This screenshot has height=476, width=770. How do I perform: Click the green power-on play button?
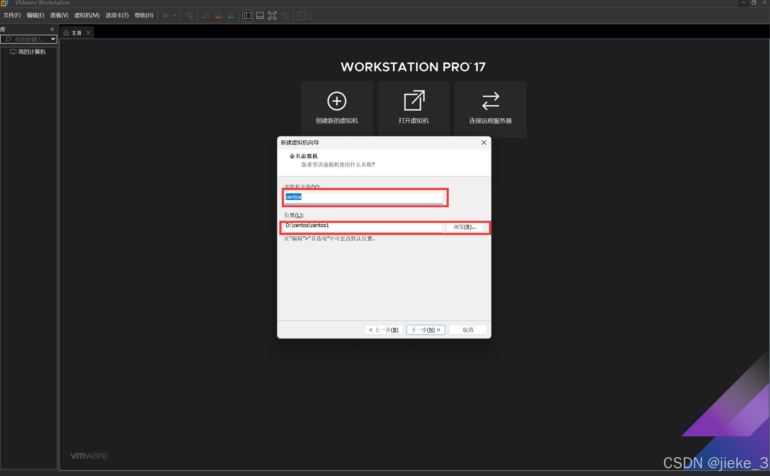(166, 15)
